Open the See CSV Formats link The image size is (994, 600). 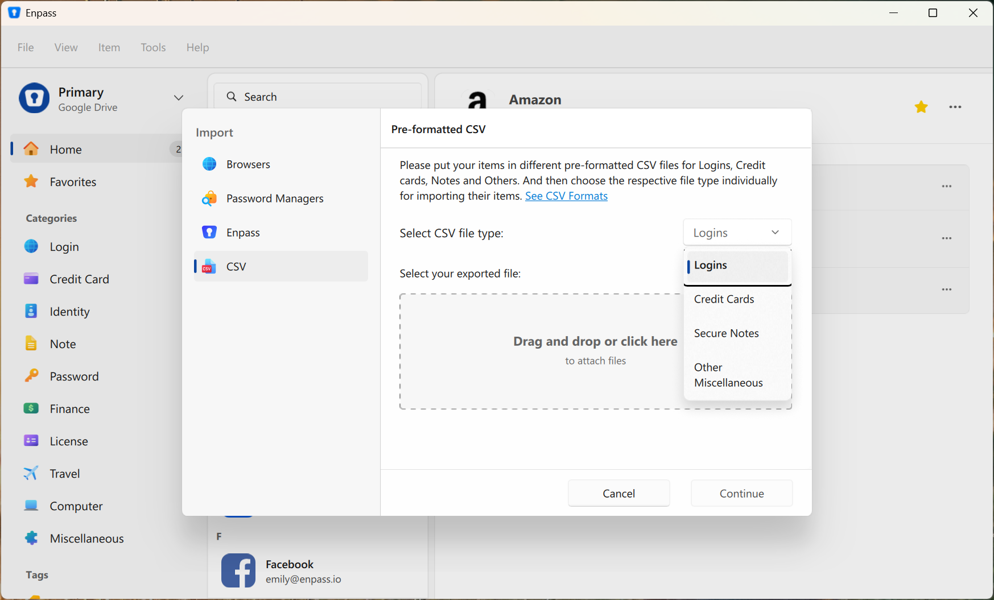coord(566,196)
